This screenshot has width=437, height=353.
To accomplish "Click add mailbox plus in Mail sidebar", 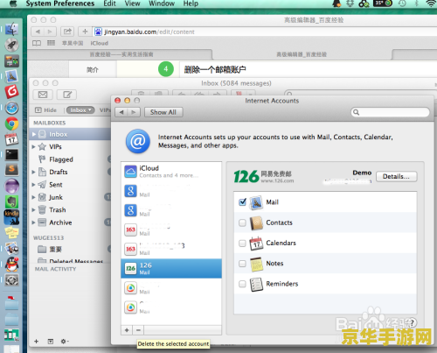I will pos(37,341).
